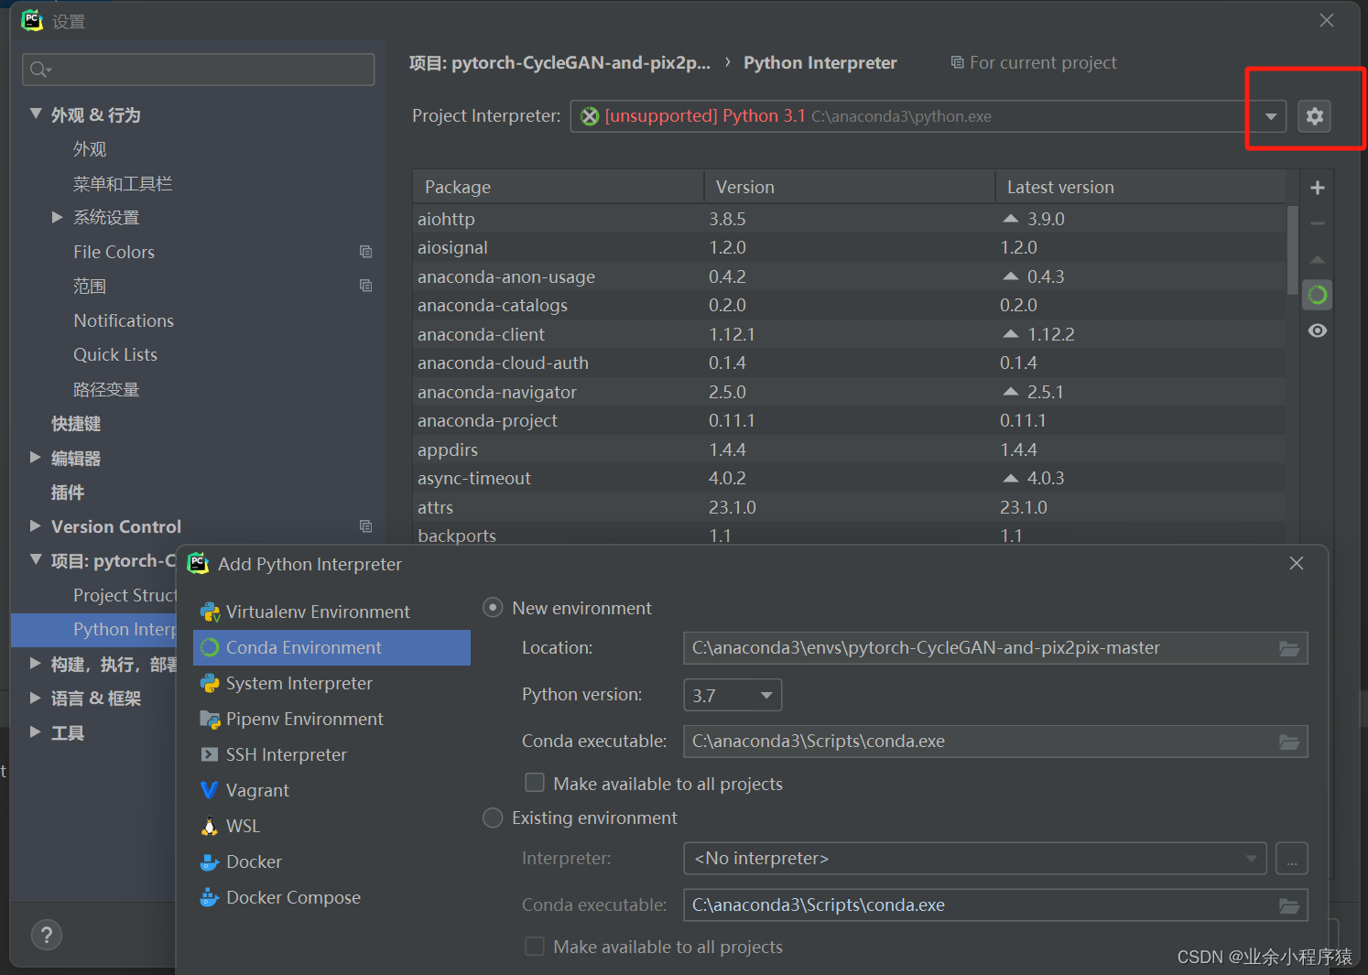Expand 语言 & 框架 section

[35, 698]
